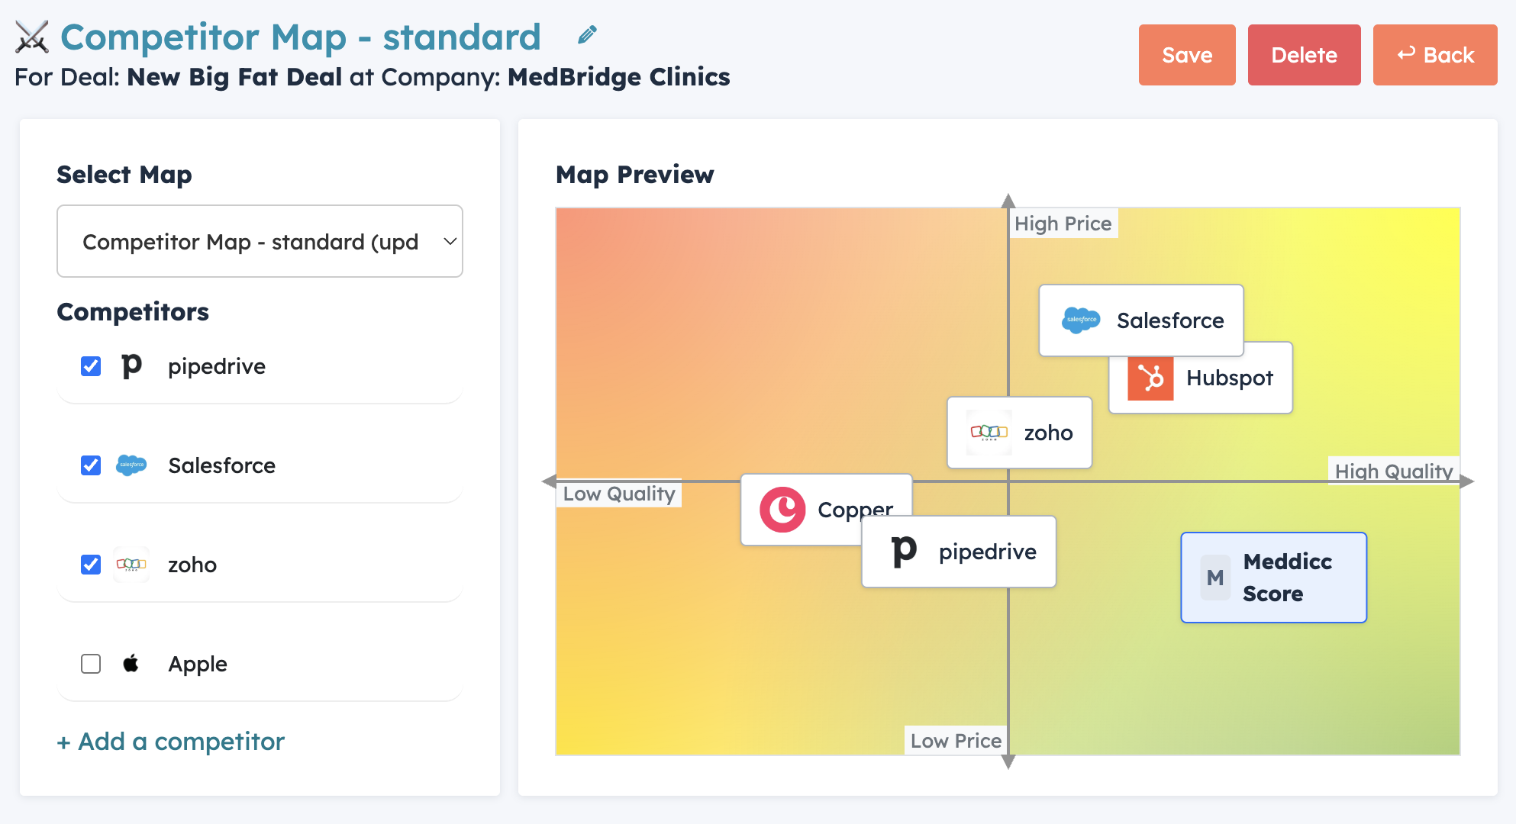Click the Delete button
Image resolution: width=1516 pixels, height=824 pixels.
[1304, 54]
